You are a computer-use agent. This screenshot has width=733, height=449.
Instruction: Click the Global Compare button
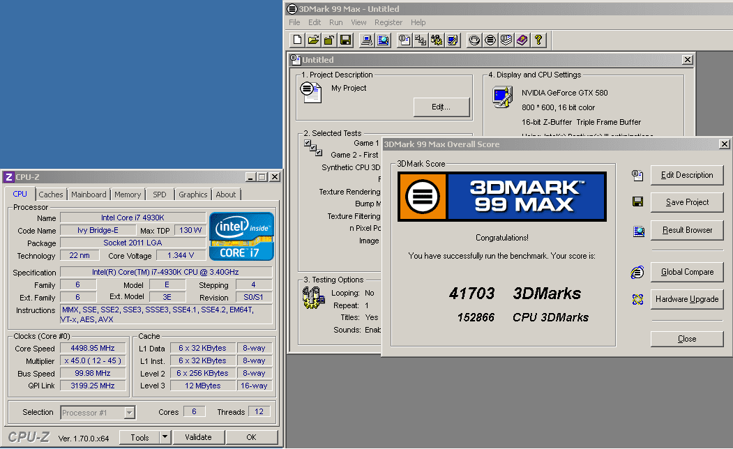(687, 272)
